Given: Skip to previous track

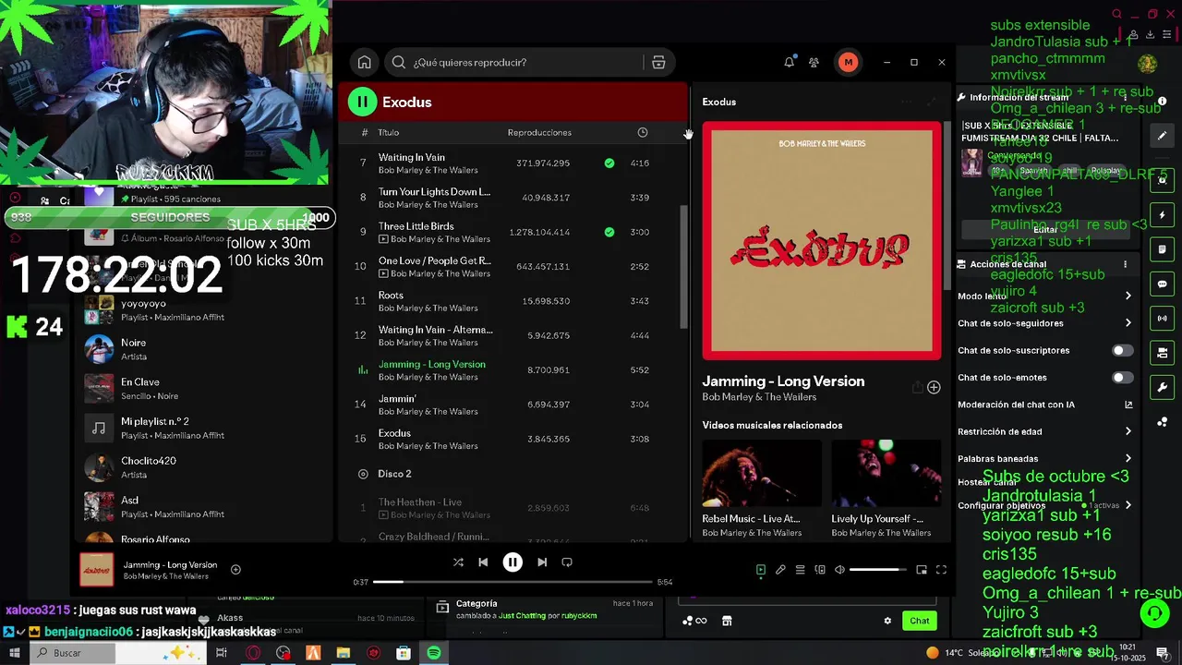Looking at the screenshot, I should pyautogui.click(x=483, y=562).
